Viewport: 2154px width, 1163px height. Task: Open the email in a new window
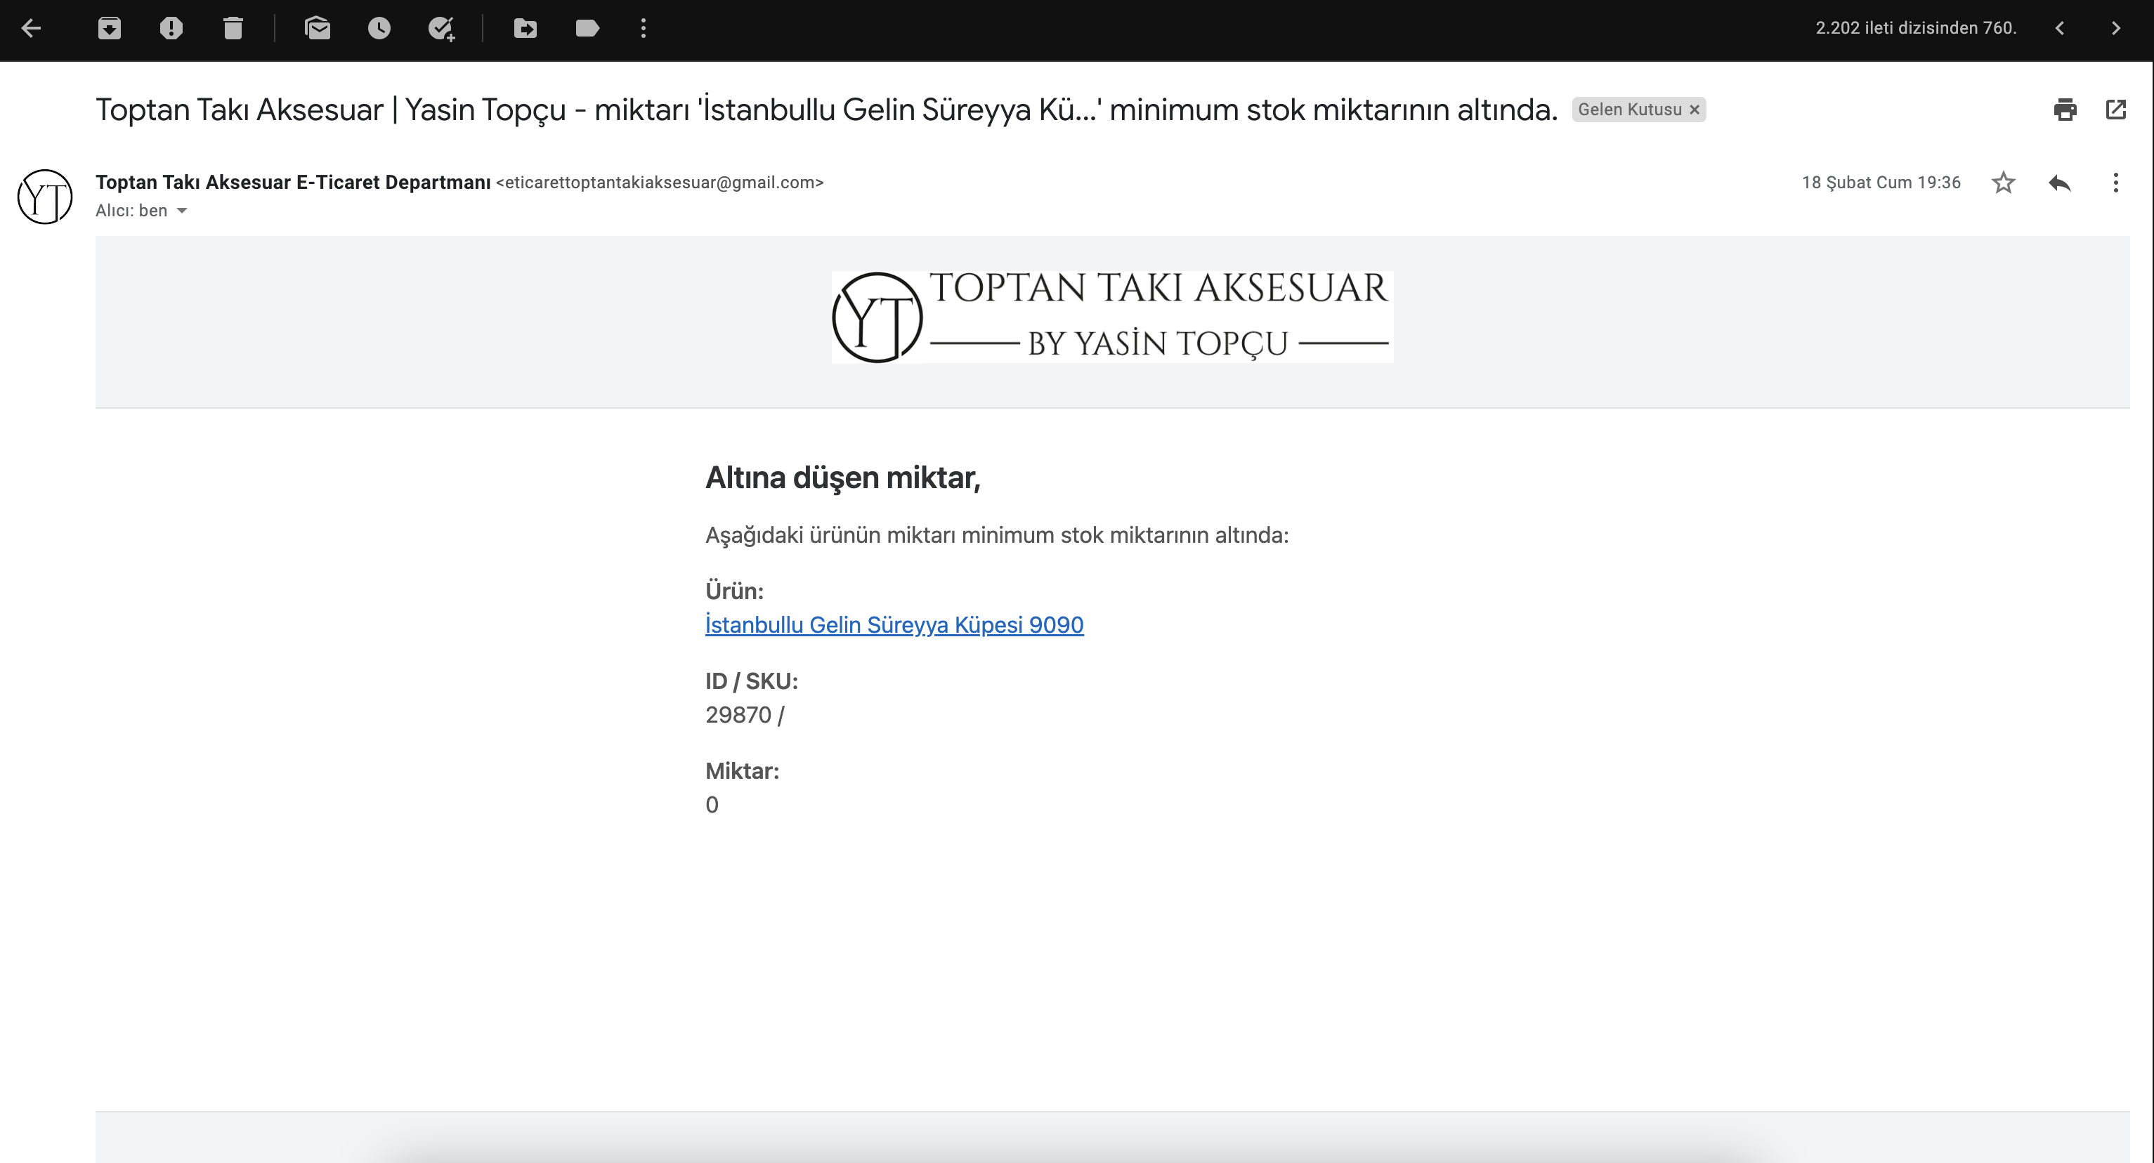coord(2115,110)
